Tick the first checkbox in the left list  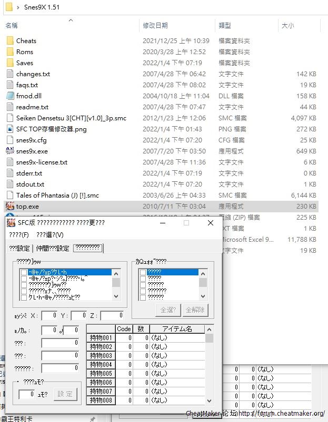pyautogui.click(x=24, y=272)
